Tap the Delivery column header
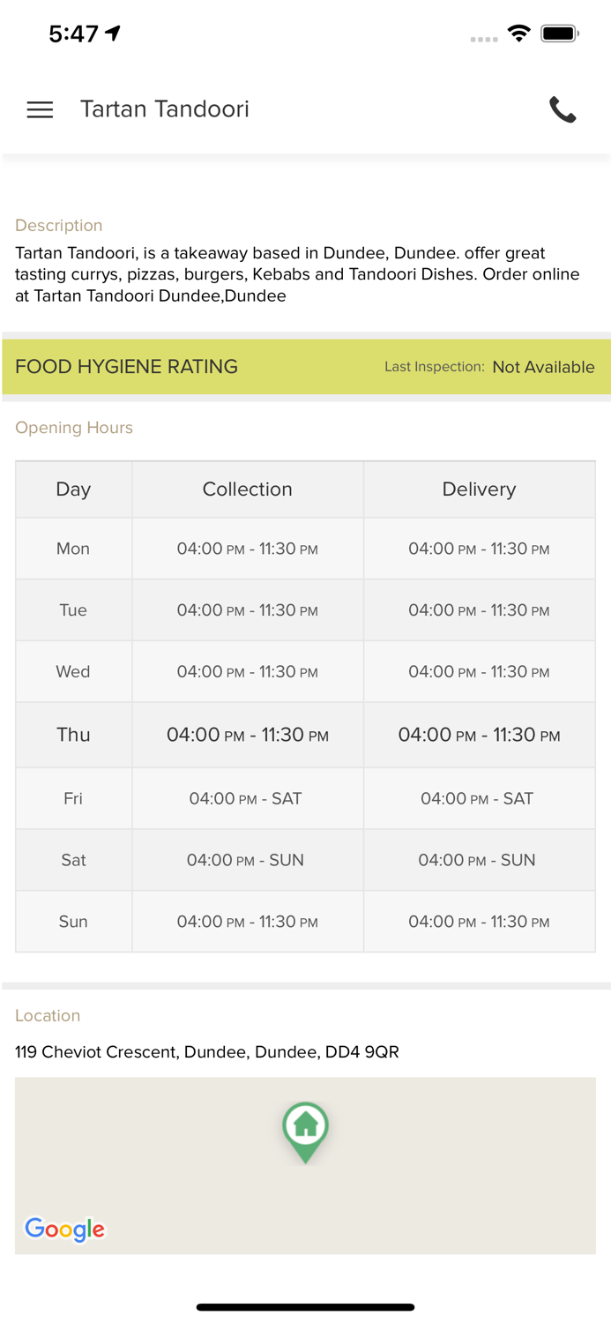 pyautogui.click(x=479, y=490)
